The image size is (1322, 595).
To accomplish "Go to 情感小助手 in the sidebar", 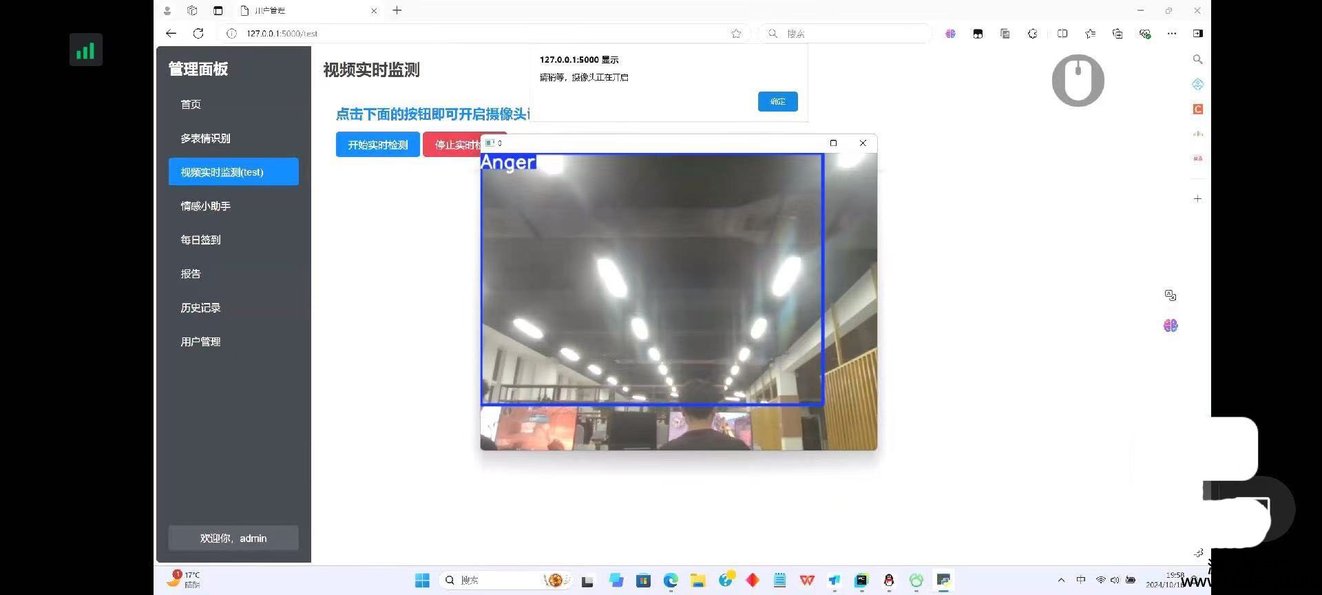I will pyautogui.click(x=205, y=206).
